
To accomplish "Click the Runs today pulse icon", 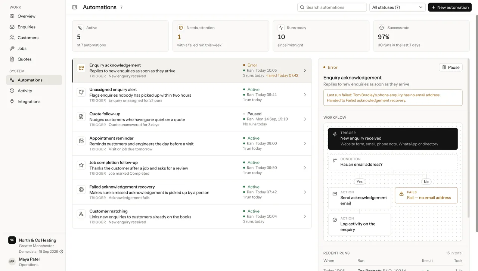I will (281, 28).
